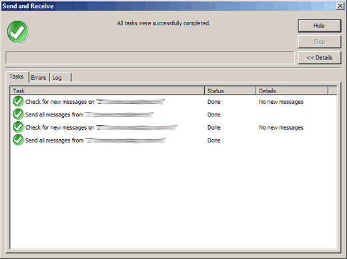Switch to the Errors tab
This screenshot has height=259, width=347.
pos(39,78)
